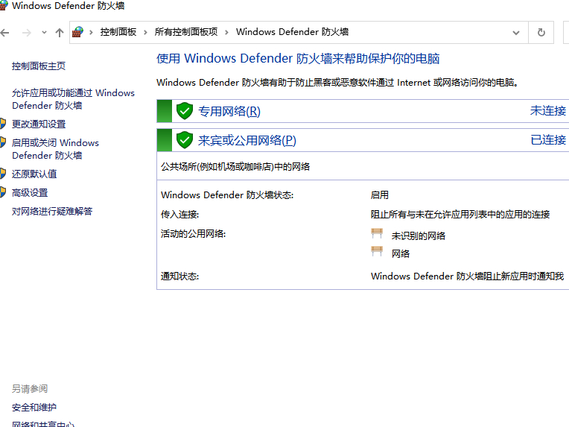
Task: Select 所有控制面板项 in the address bar breadcrumb
Action: tap(186, 32)
